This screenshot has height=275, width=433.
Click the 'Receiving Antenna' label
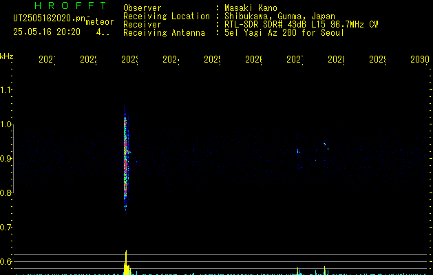[x=164, y=33]
